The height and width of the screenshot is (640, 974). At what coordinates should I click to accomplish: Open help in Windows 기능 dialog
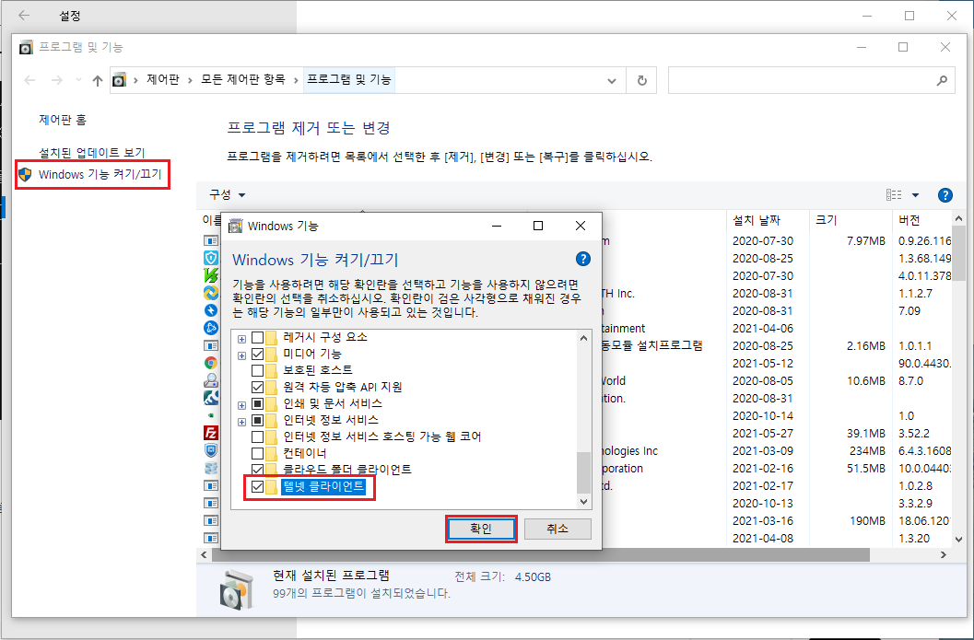(582, 259)
